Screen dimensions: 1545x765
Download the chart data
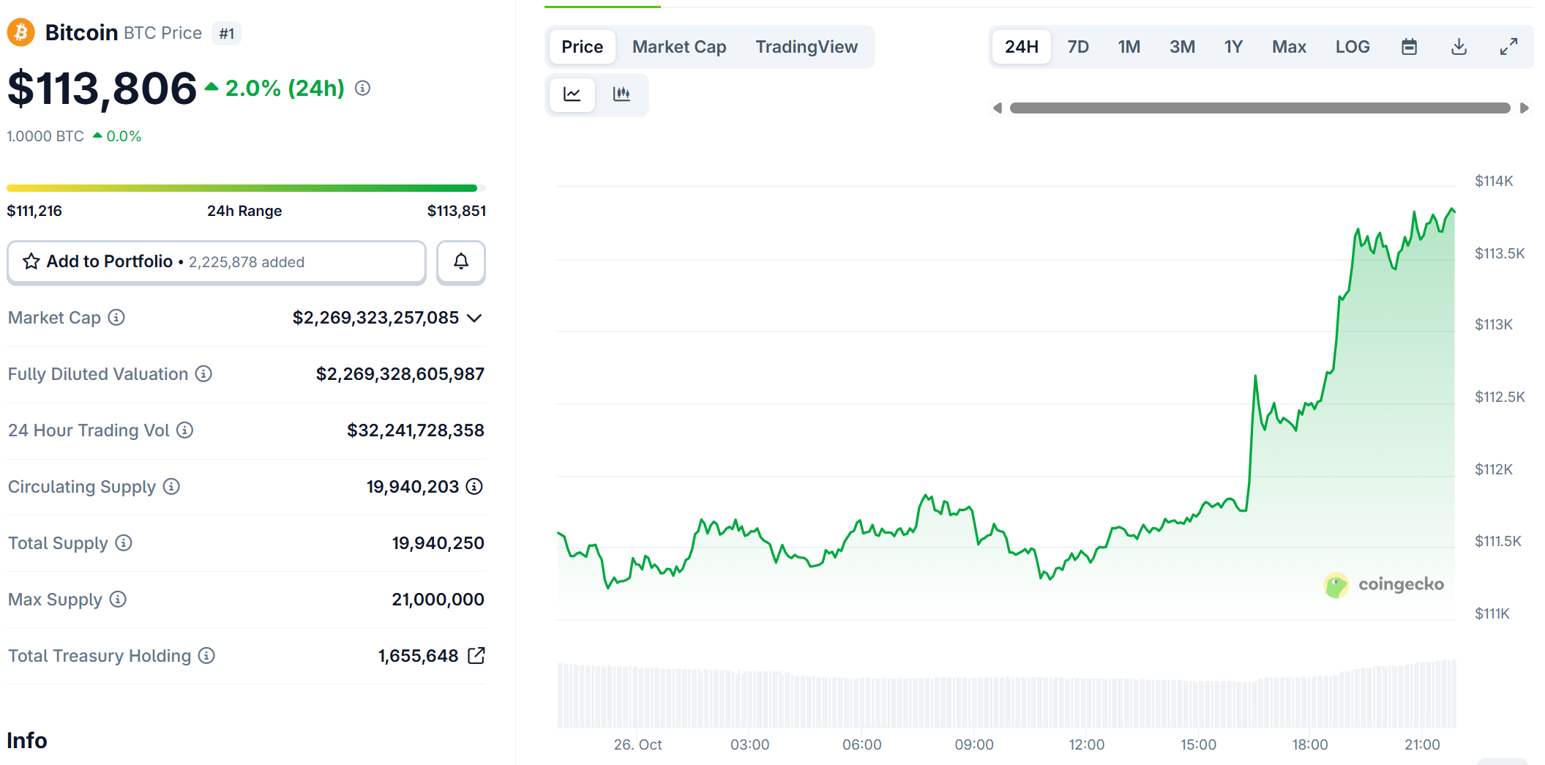pos(1459,47)
